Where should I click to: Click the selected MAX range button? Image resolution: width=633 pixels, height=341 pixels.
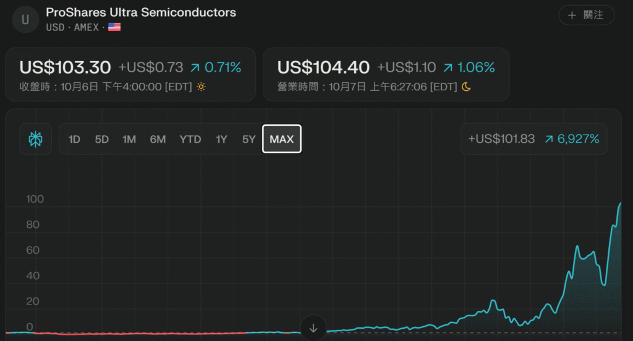282,139
